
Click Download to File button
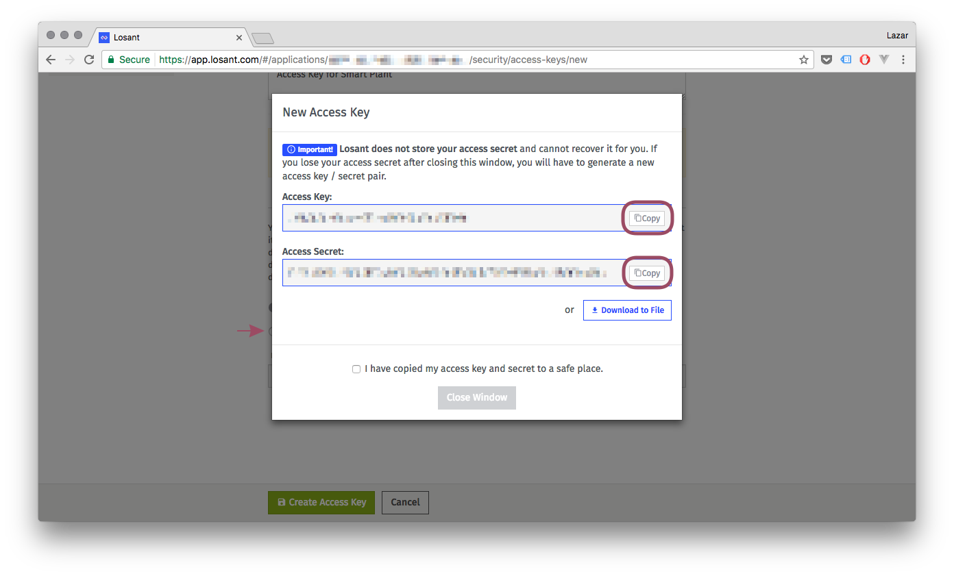click(x=627, y=310)
